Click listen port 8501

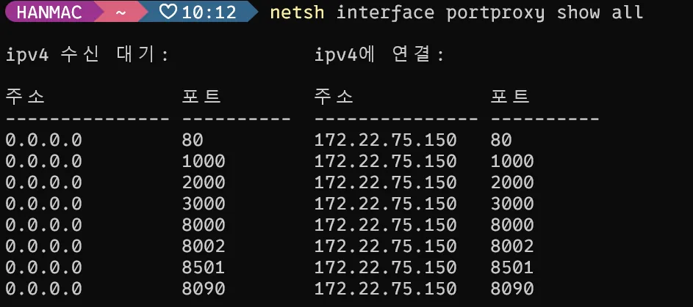(x=204, y=267)
